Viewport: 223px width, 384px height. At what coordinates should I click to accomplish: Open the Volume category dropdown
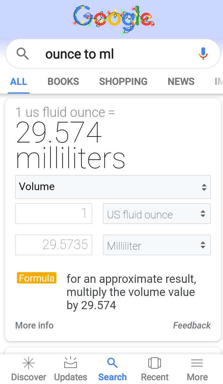[x=113, y=187]
